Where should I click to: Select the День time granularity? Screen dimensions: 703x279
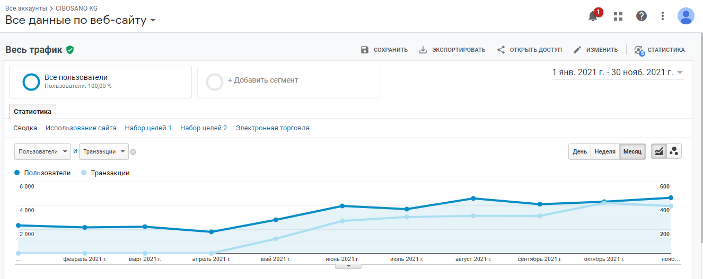pyautogui.click(x=579, y=151)
